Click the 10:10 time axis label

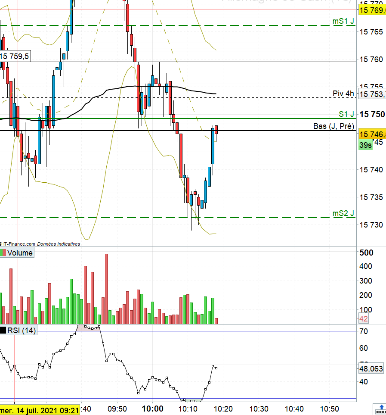pos(188,409)
